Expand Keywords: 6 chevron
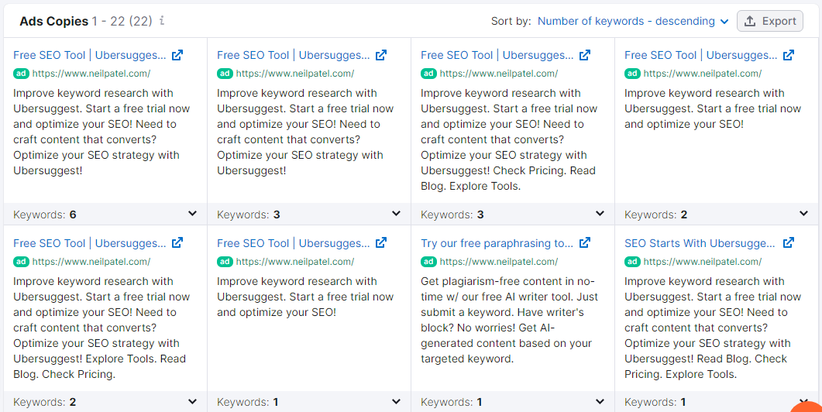822x412 pixels. [x=192, y=214]
